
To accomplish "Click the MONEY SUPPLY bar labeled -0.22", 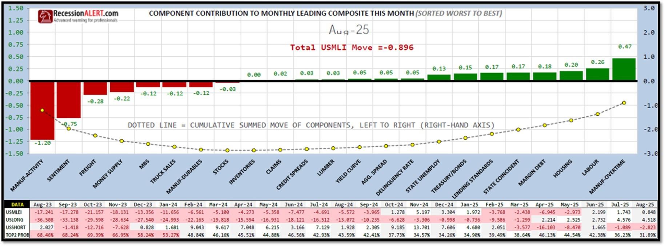I will pyautogui.click(x=122, y=87).
